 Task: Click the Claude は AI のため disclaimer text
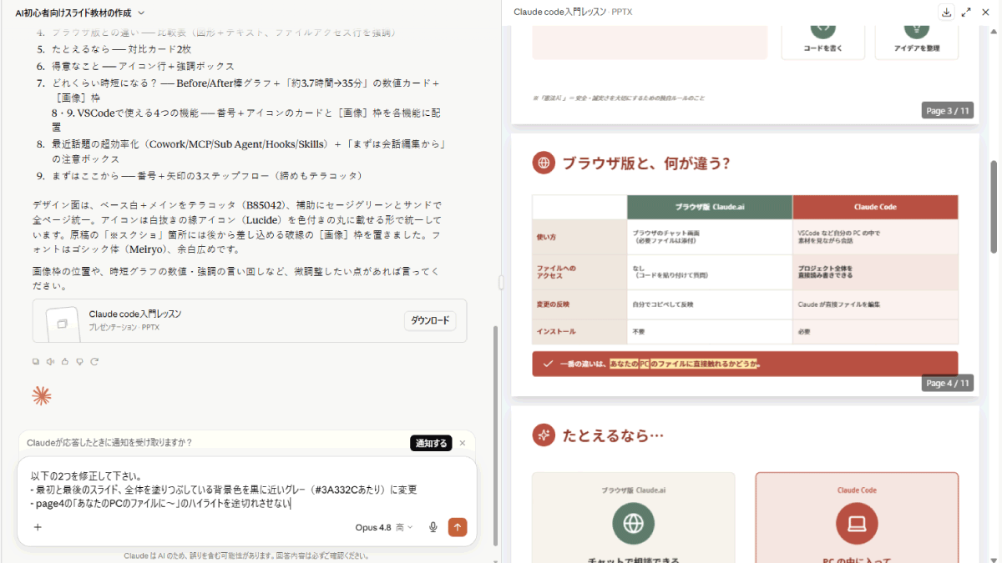pos(246,555)
